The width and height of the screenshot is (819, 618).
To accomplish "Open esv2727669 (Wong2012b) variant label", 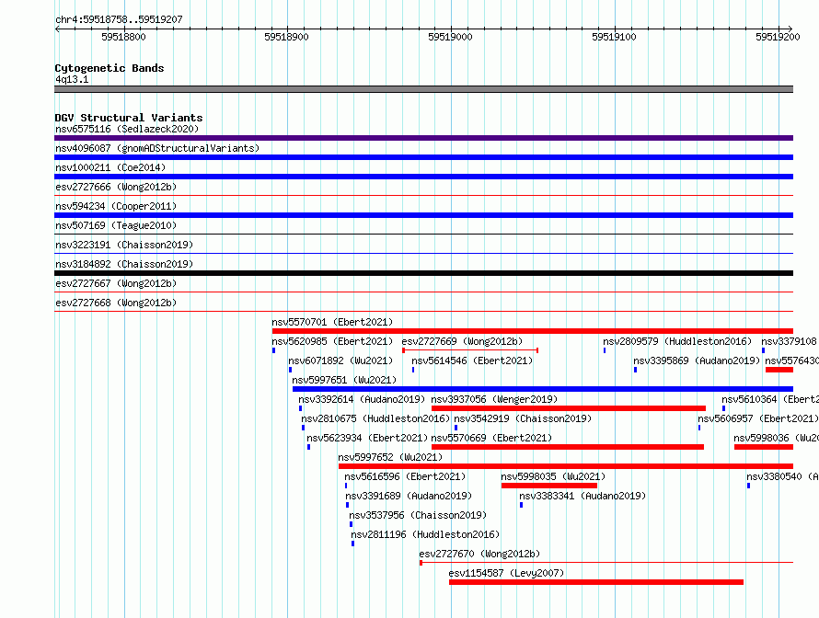I will pos(462,341).
